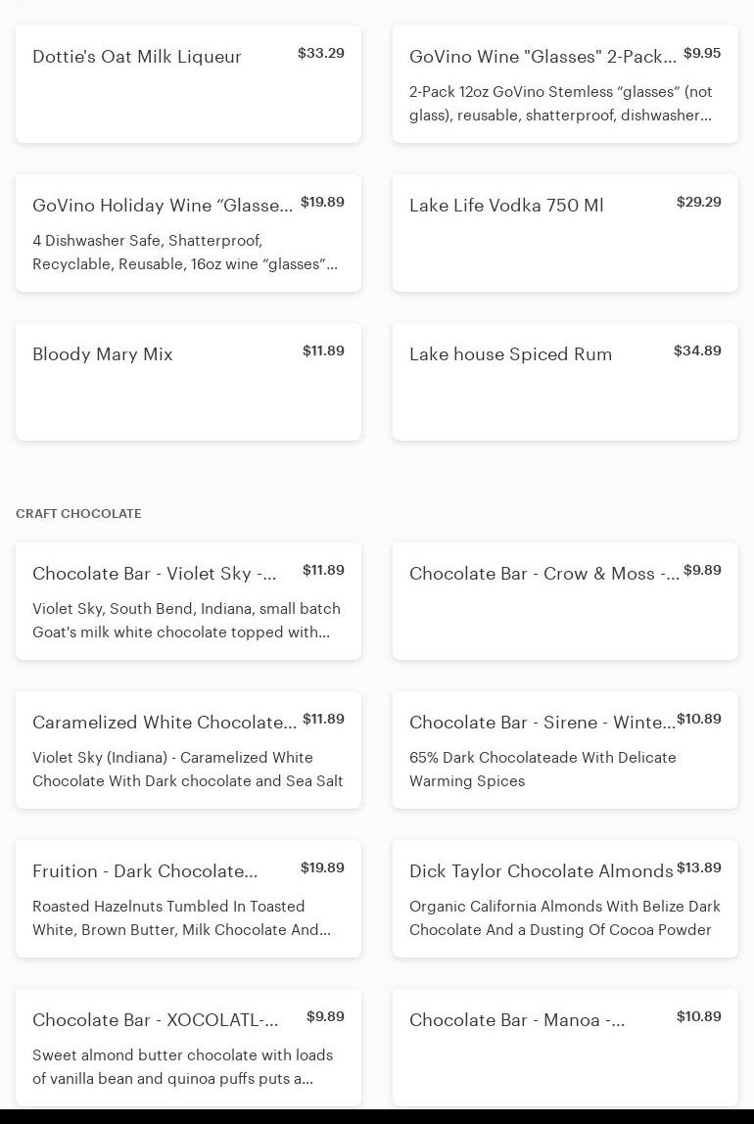This screenshot has width=754, height=1124.
Task: Click the $34.89 Spiced Rum price
Action: click(697, 351)
